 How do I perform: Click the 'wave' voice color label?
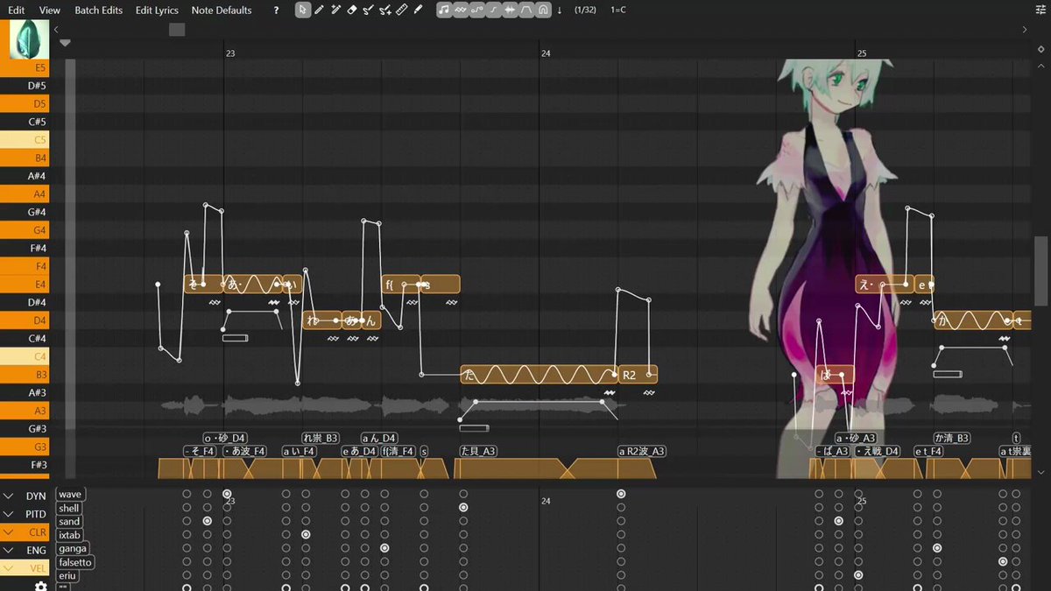70,495
